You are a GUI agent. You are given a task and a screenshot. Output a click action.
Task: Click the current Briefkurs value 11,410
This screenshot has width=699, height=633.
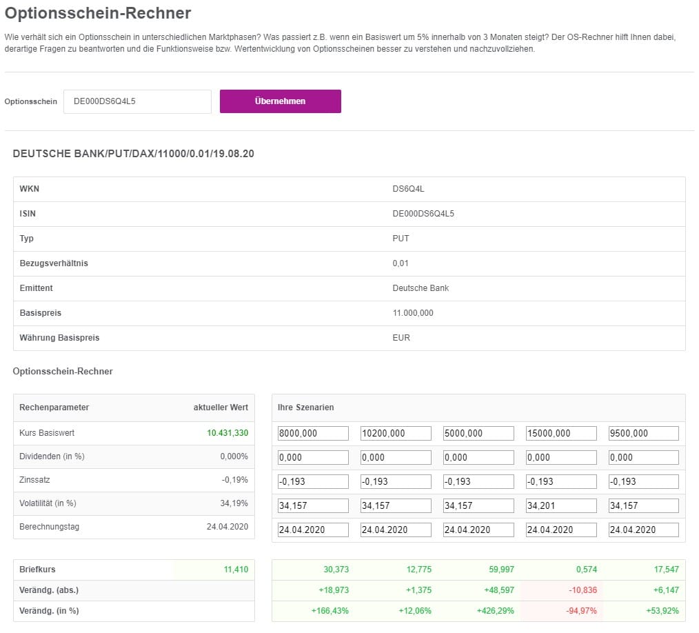click(236, 570)
